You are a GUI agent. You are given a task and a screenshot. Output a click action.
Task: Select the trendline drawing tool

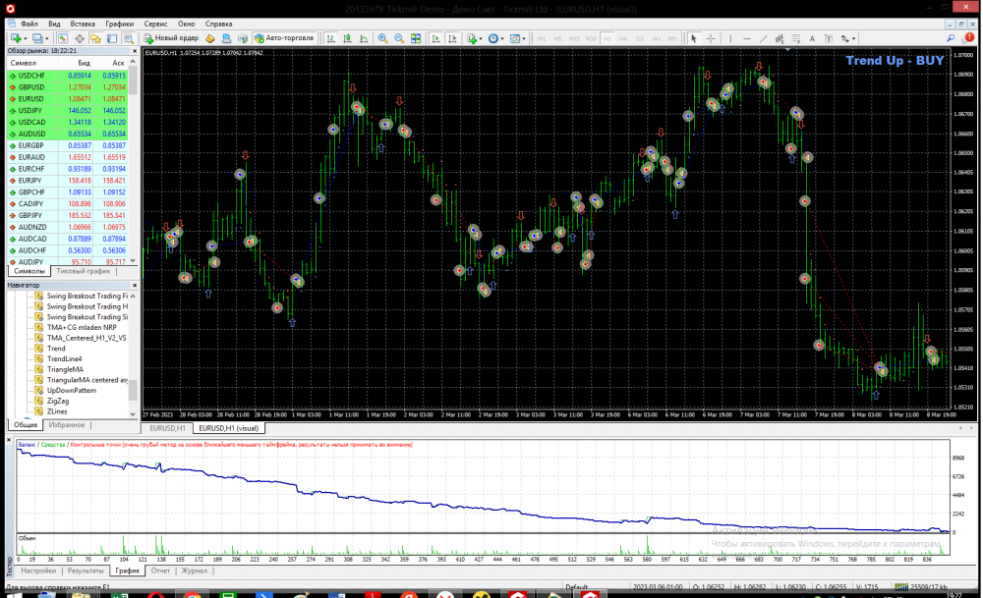[763, 38]
